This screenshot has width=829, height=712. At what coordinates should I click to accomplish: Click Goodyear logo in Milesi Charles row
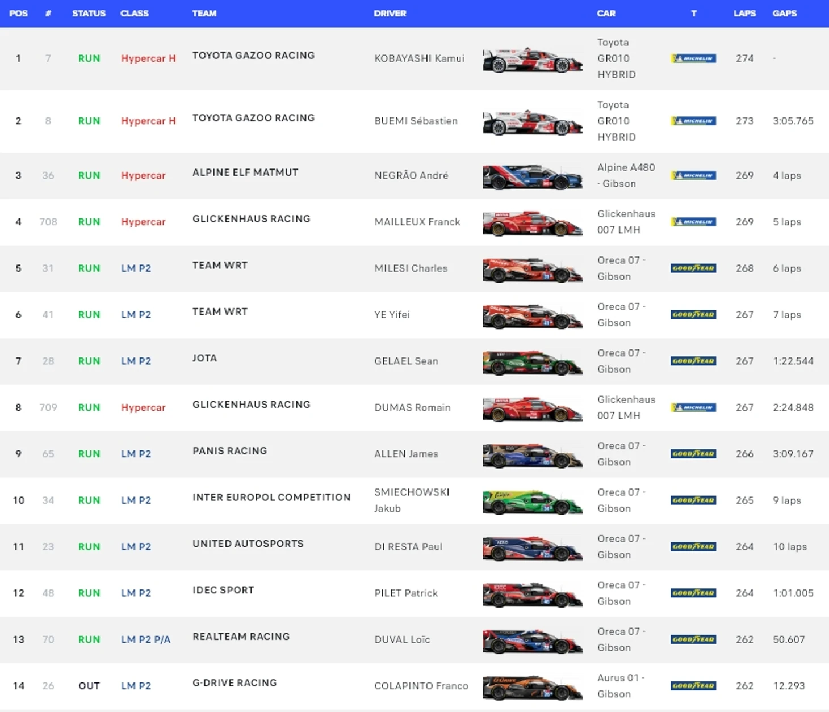click(693, 268)
